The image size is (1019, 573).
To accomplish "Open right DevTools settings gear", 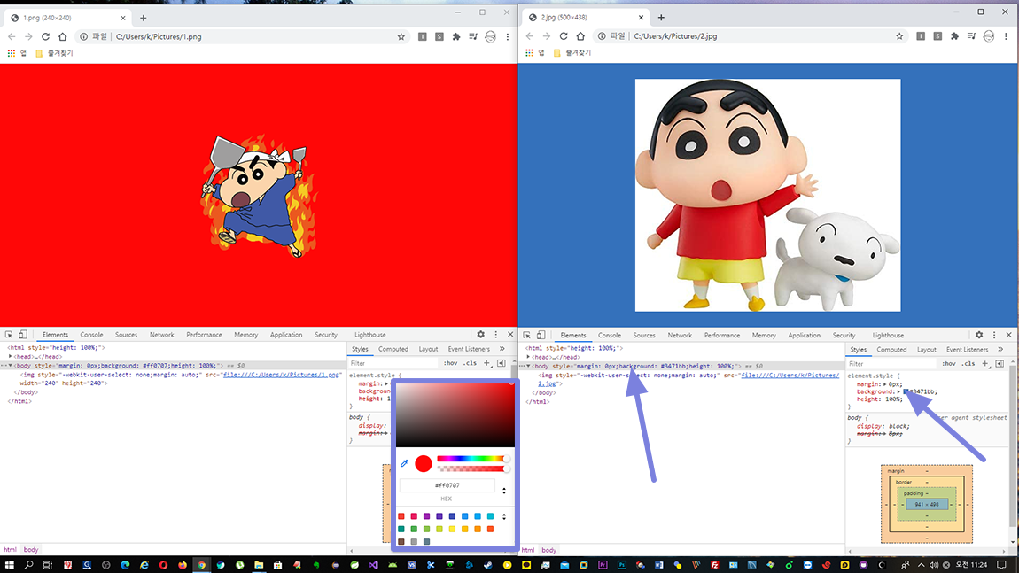I will [x=979, y=336].
